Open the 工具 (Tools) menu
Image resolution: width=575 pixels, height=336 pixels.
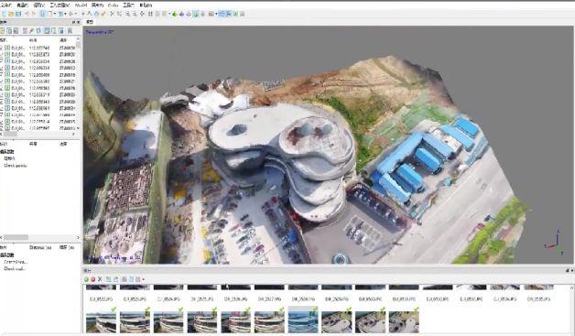[x=128, y=5]
